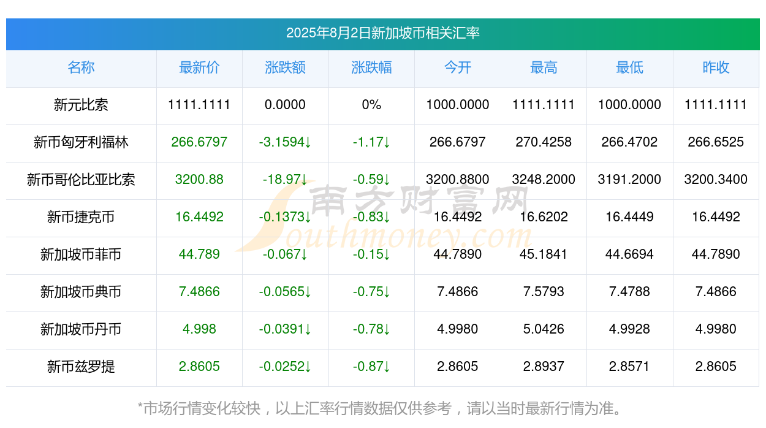Screen dimensions: 766x428
Task: Click change percent -0.83↓
Action: point(371,217)
